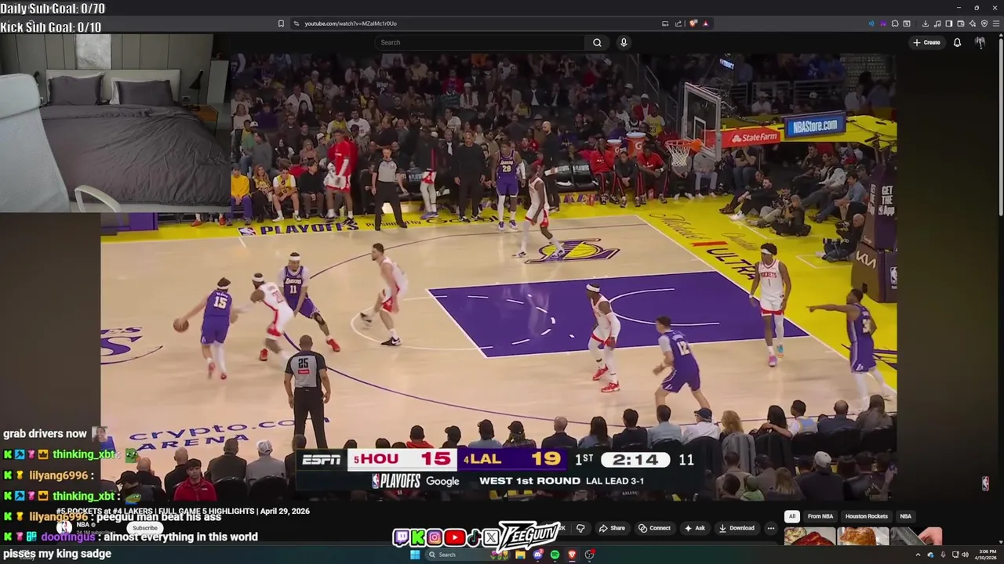Open Brave browser from the taskbar
Viewport: 1004px width, 564px height.
click(x=572, y=555)
